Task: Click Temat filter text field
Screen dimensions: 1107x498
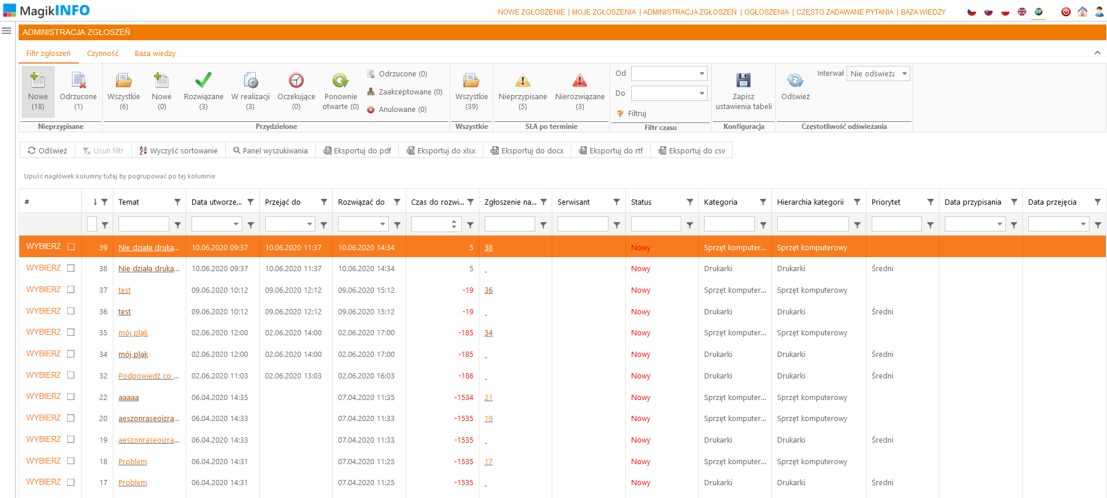Action: pyautogui.click(x=144, y=224)
